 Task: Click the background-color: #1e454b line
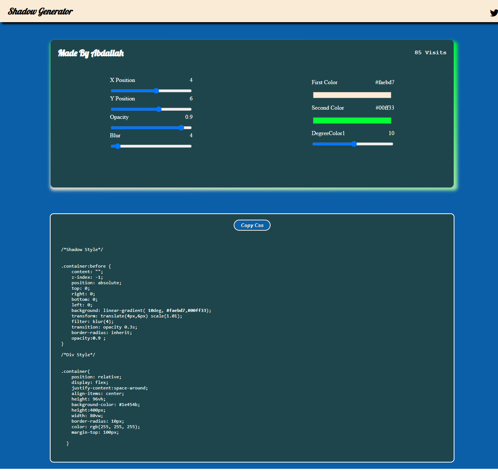(106, 405)
